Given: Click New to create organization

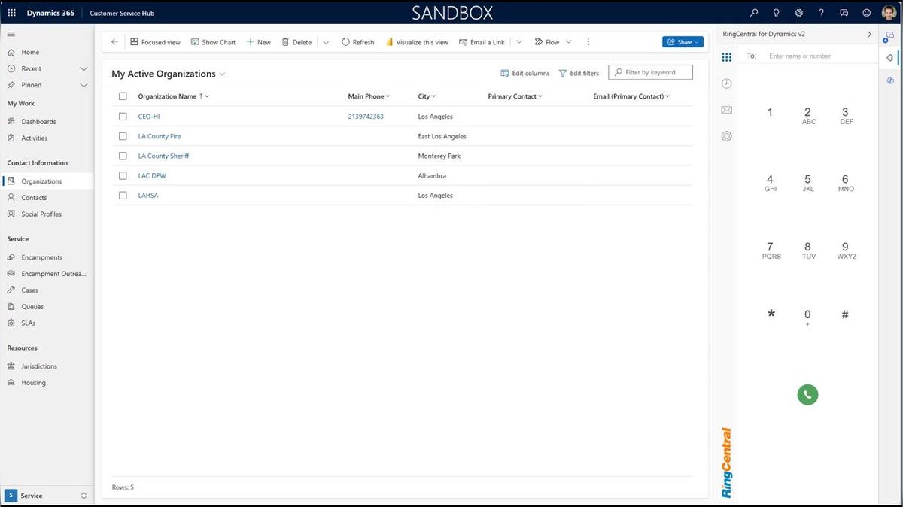Looking at the screenshot, I should (x=259, y=42).
